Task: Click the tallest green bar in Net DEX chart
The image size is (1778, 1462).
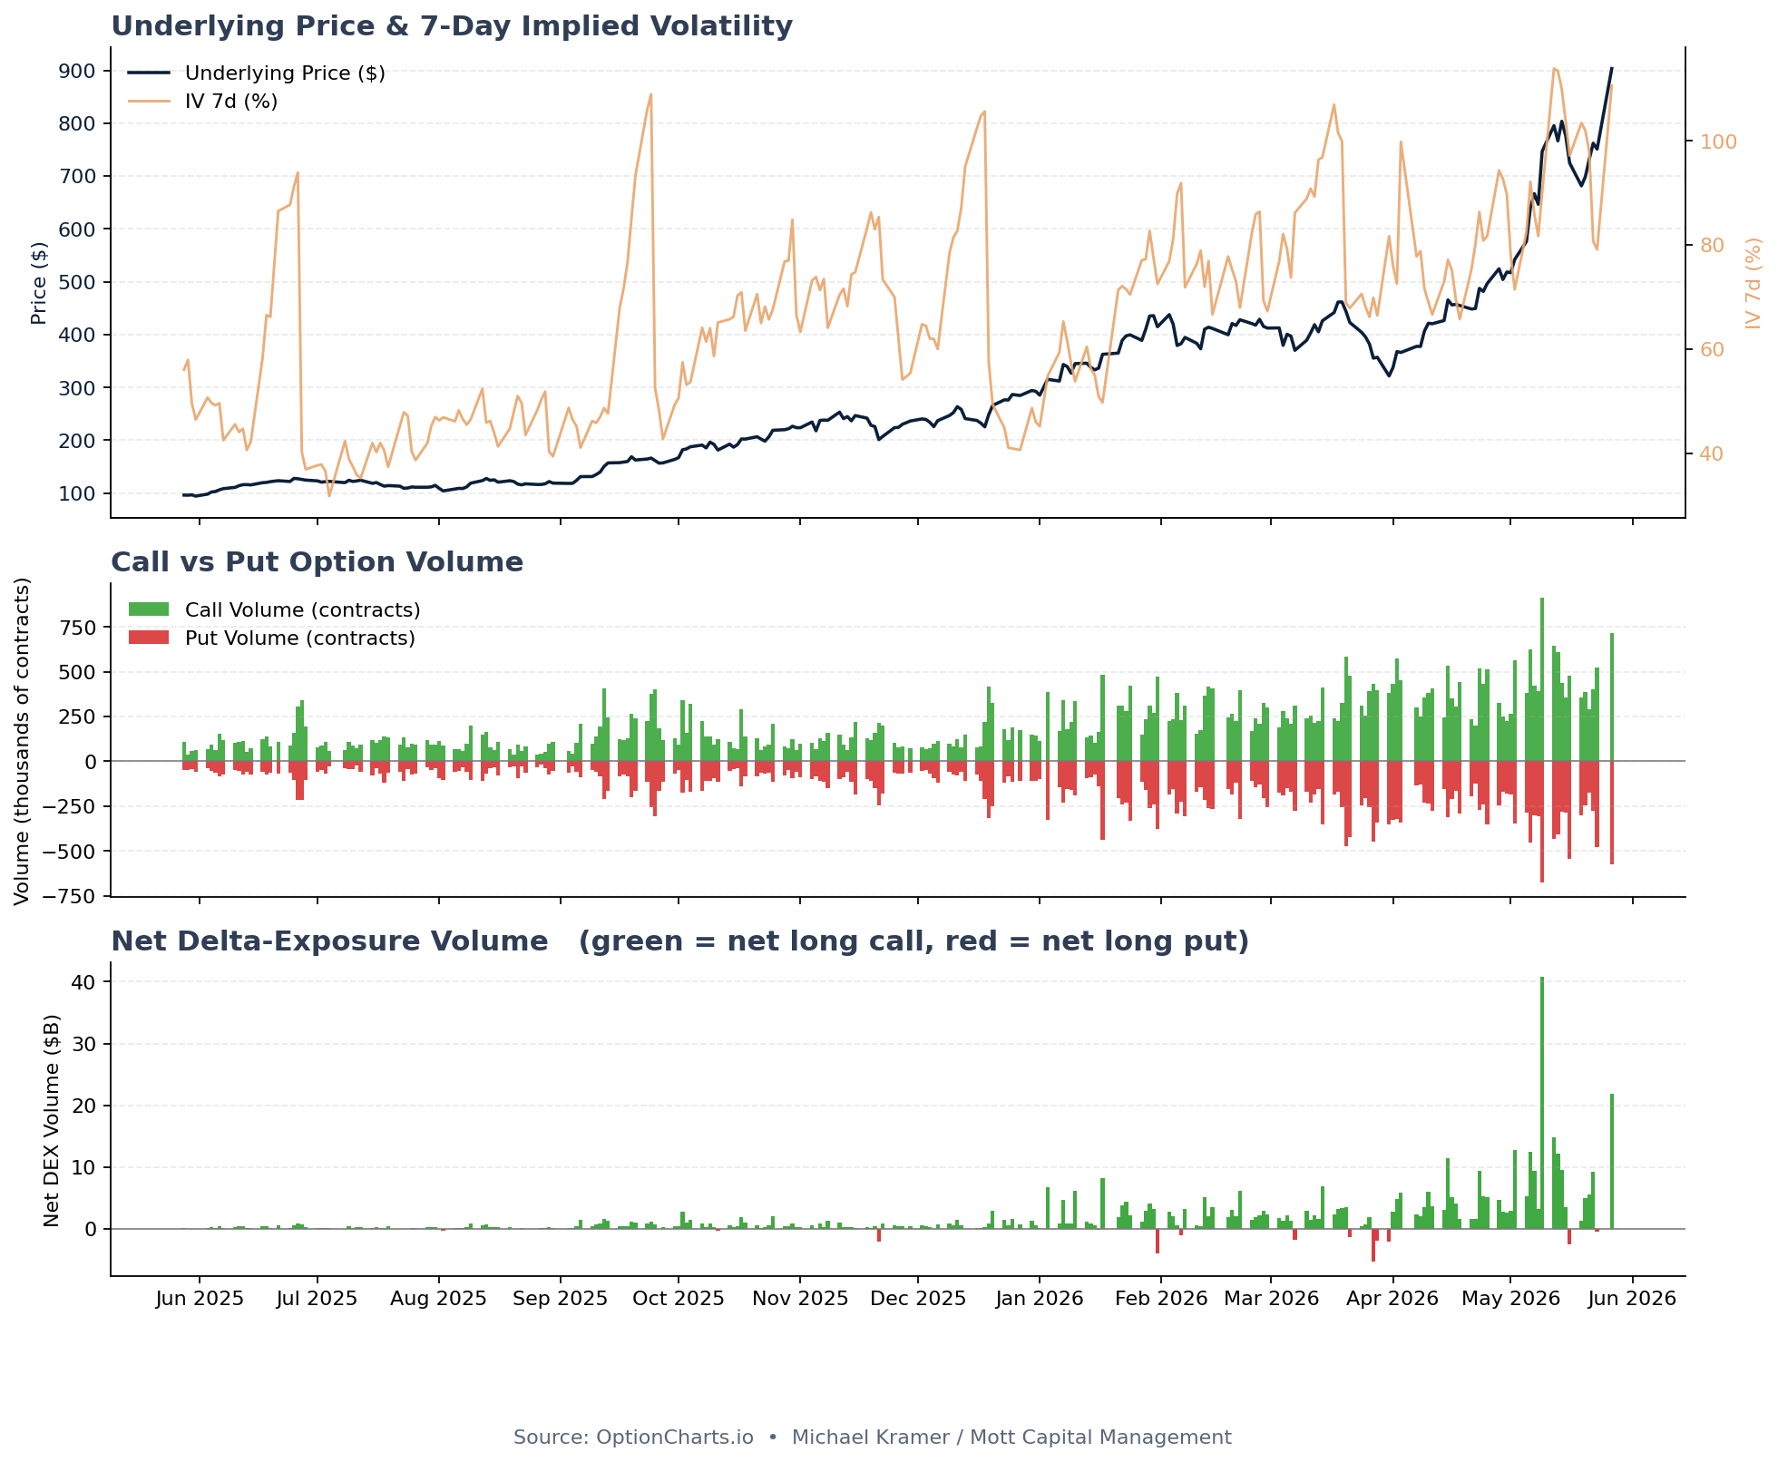Action: pyautogui.click(x=1542, y=1103)
